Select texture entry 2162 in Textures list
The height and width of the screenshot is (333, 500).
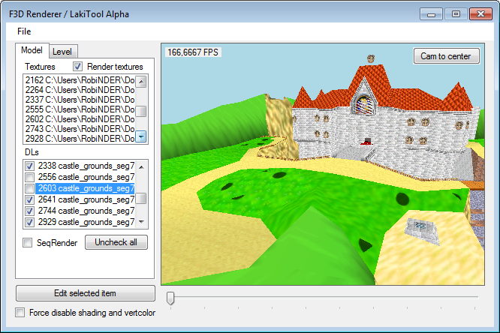pyautogui.click(x=80, y=80)
